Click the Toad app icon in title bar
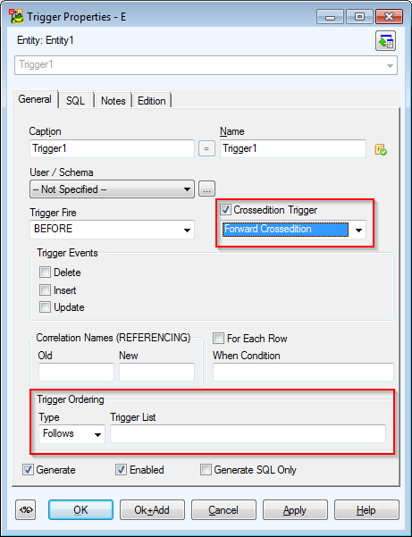The height and width of the screenshot is (537, 412). 16,16
